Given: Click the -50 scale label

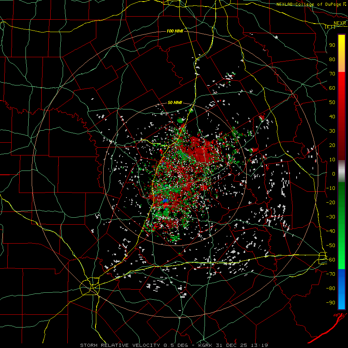Looking at the screenshot, I should tap(331, 246).
